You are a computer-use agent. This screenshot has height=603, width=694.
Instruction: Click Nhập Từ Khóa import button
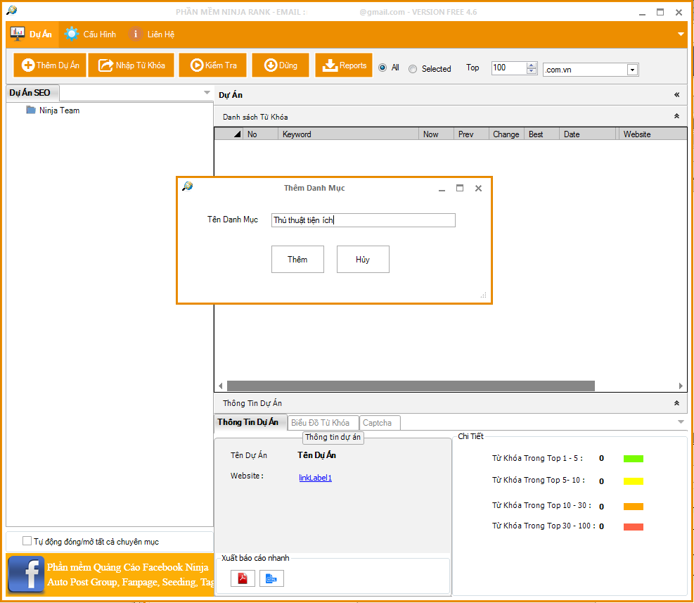[131, 65]
